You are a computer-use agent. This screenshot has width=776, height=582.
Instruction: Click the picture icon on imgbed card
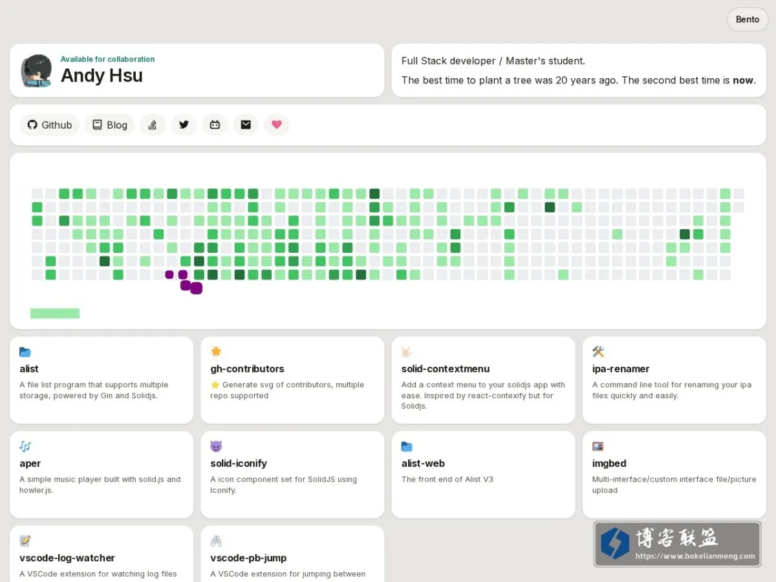point(598,446)
